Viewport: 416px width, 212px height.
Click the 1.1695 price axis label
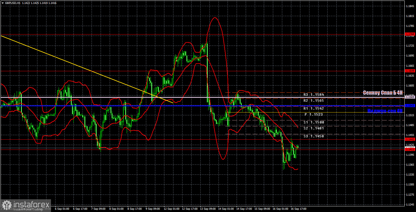410,56
